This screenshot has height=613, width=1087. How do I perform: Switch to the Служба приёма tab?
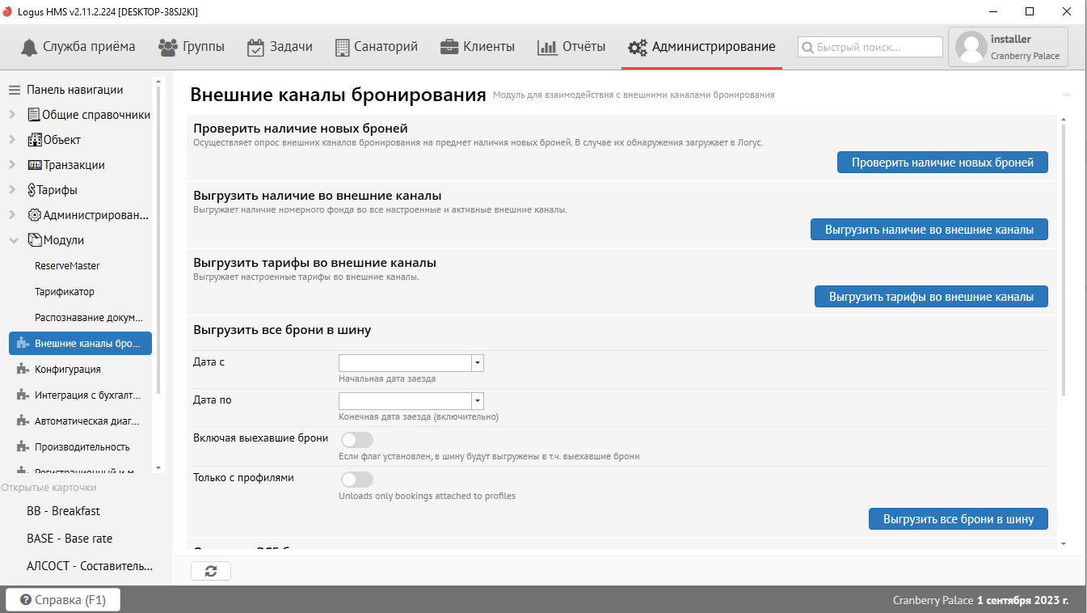[x=78, y=47]
